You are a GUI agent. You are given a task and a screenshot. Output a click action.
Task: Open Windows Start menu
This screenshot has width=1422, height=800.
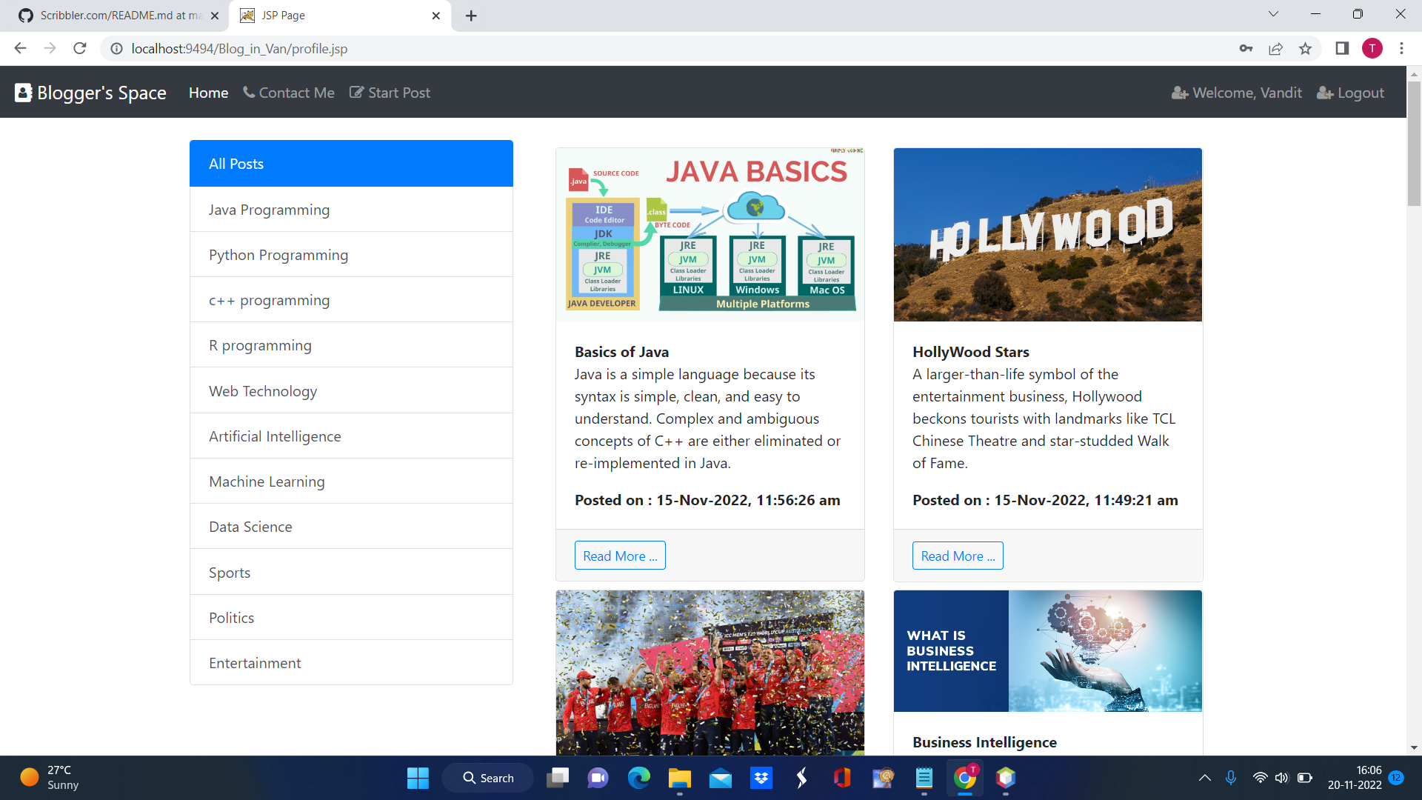pos(418,778)
